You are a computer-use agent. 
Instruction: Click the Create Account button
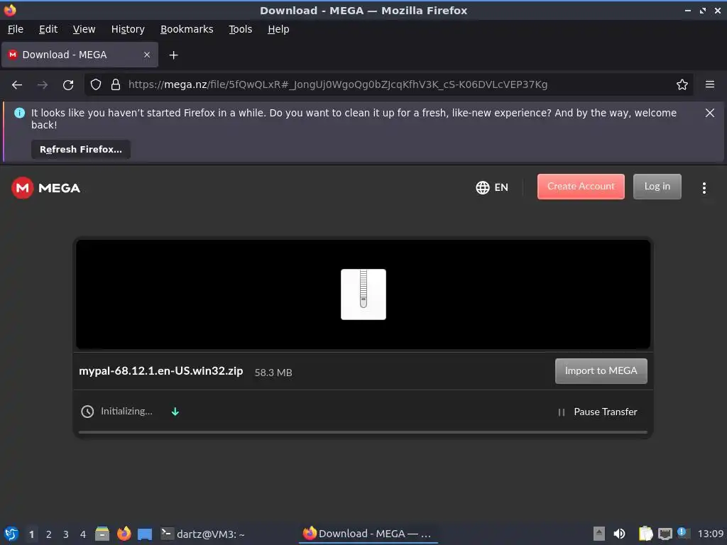point(581,187)
